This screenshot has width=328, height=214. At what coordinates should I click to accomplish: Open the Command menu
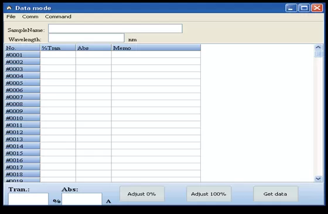(58, 16)
